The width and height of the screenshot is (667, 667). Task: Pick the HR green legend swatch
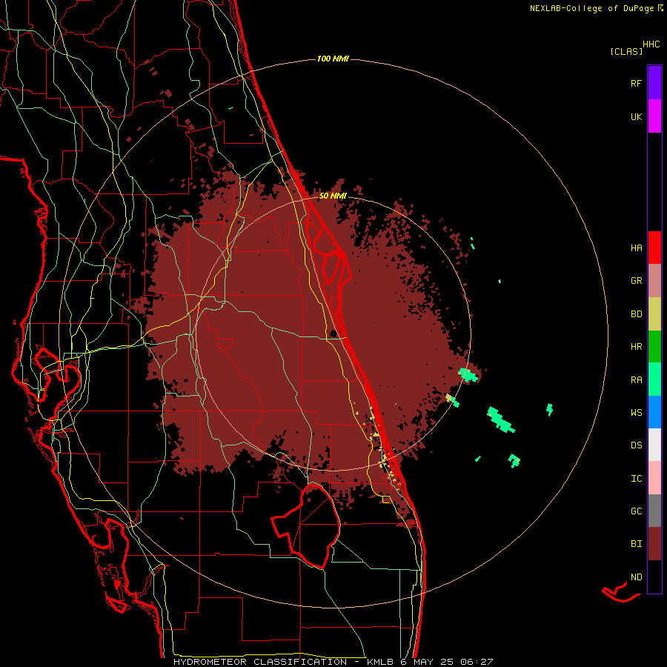654,347
